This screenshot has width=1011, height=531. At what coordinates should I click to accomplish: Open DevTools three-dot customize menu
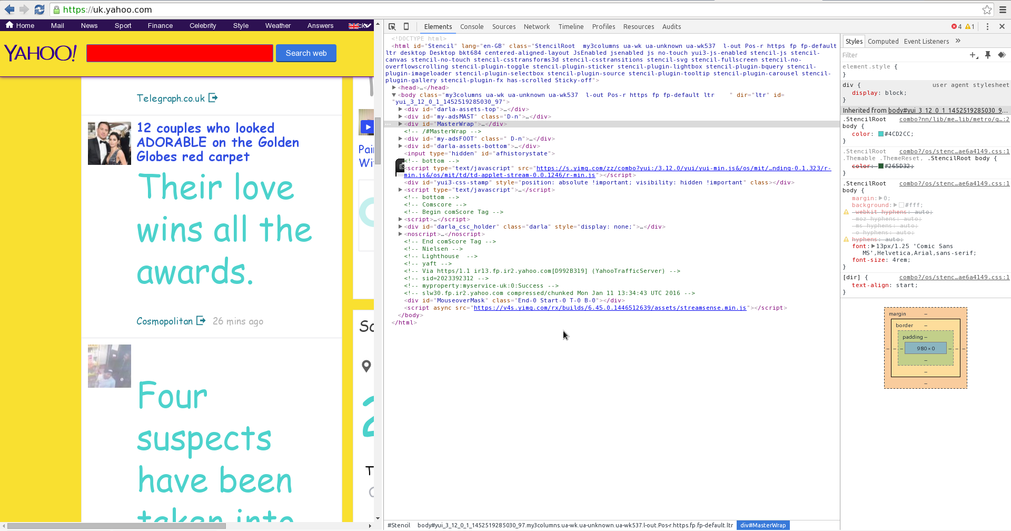click(987, 26)
